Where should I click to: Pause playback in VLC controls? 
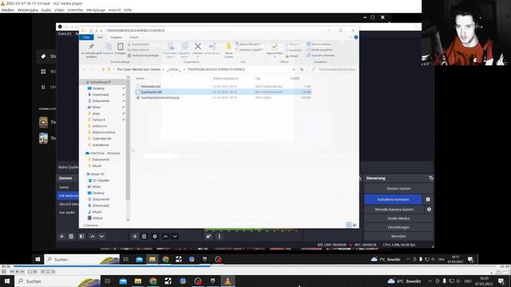pyautogui.click(x=4, y=271)
